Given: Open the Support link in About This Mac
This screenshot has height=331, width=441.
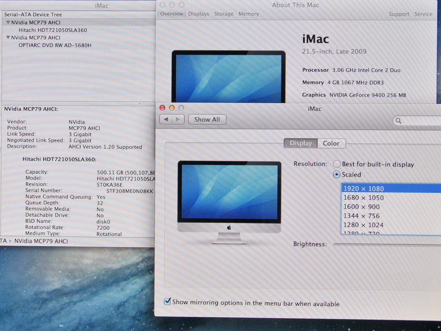Looking at the screenshot, I should point(399,14).
